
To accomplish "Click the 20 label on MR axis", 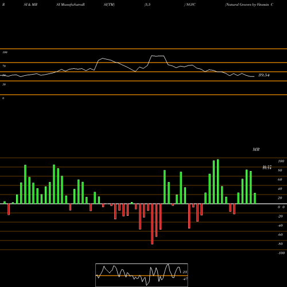I will click(280, 198).
